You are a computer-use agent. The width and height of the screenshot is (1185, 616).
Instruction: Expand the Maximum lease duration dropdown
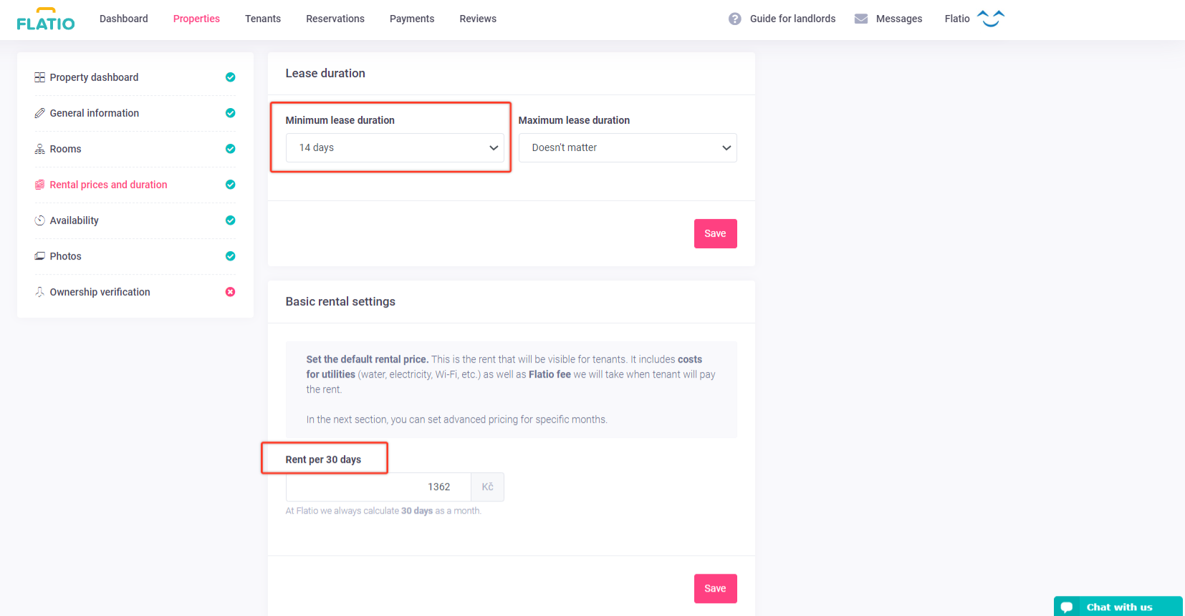click(627, 147)
